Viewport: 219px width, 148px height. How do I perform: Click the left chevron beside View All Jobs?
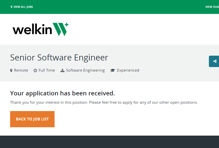tap(11, 7)
